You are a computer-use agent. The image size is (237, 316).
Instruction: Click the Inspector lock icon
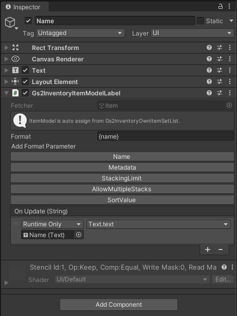coord(221,6)
